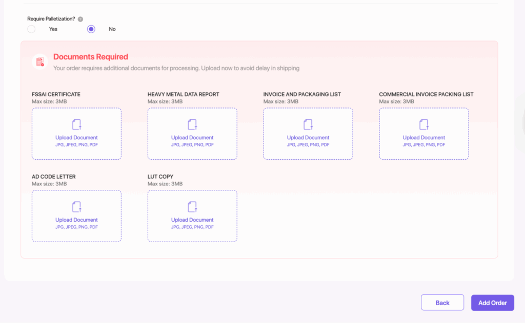
Task: Select Yes for Require Palletization
Action: pos(31,29)
